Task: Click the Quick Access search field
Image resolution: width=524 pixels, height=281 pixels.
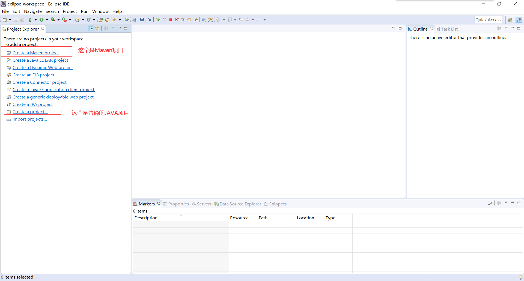Action: pos(488,20)
